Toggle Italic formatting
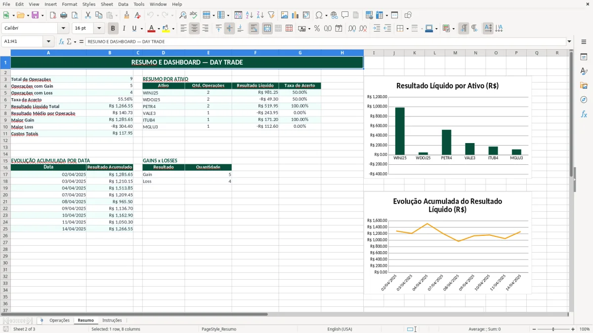Screen dimensions: 593x333 tap(124, 29)
